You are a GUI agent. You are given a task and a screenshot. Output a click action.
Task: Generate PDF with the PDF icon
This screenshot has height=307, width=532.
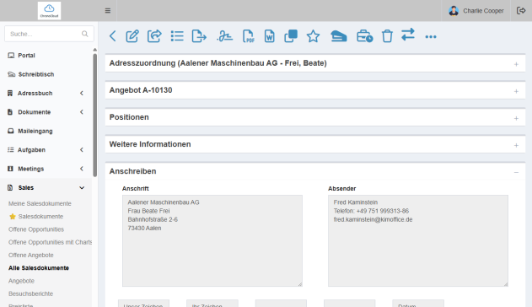(249, 36)
